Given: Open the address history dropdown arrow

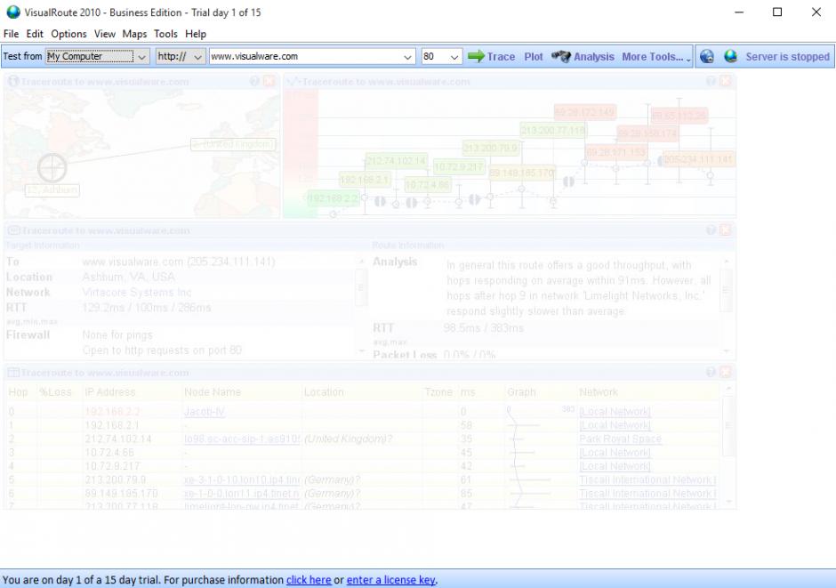Looking at the screenshot, I should 407,57.
